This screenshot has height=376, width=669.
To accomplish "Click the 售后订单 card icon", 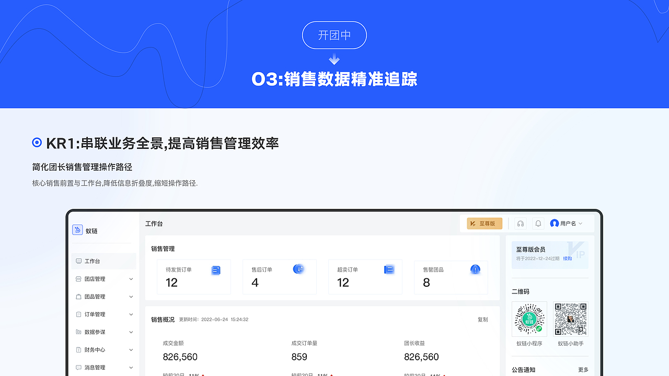I will (x=298, y=269).
